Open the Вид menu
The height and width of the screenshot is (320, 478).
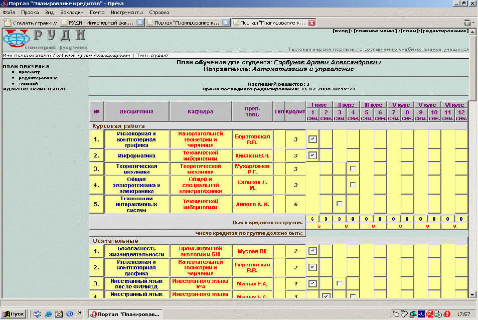coord(49,13)
